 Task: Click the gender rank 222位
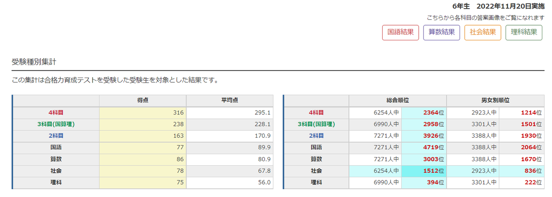tap(533, 182)
